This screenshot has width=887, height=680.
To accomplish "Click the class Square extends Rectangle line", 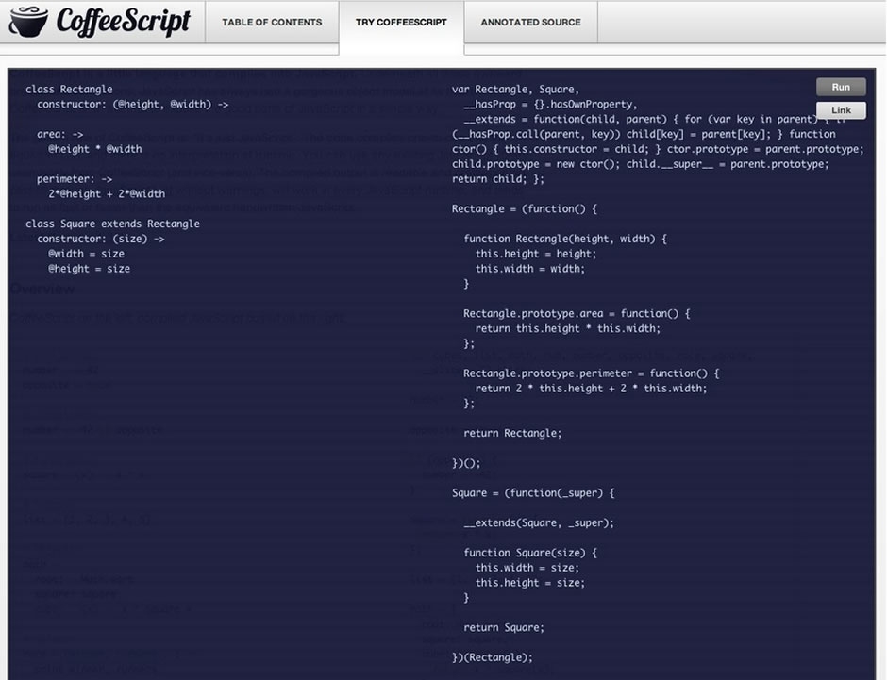I will point(112,223).
